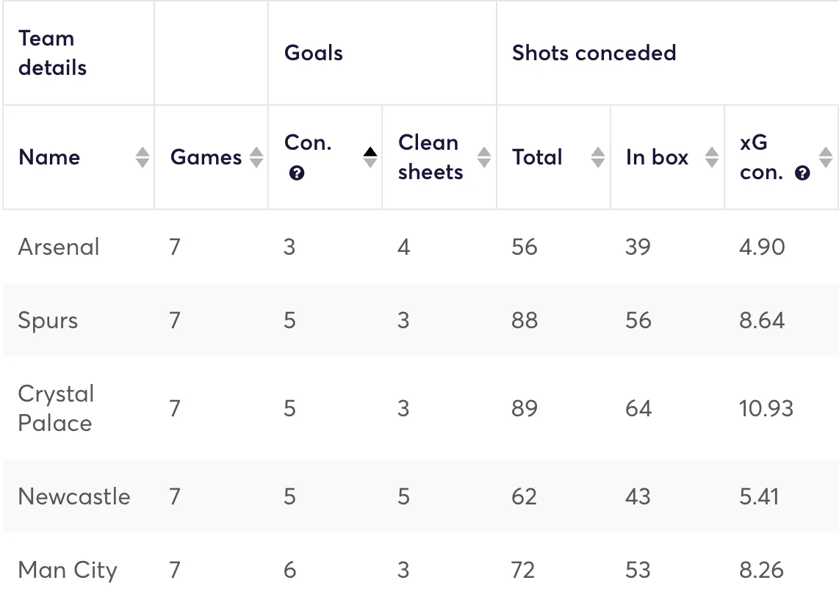
Task: Click the Goals group header
Action: (314, 53)
